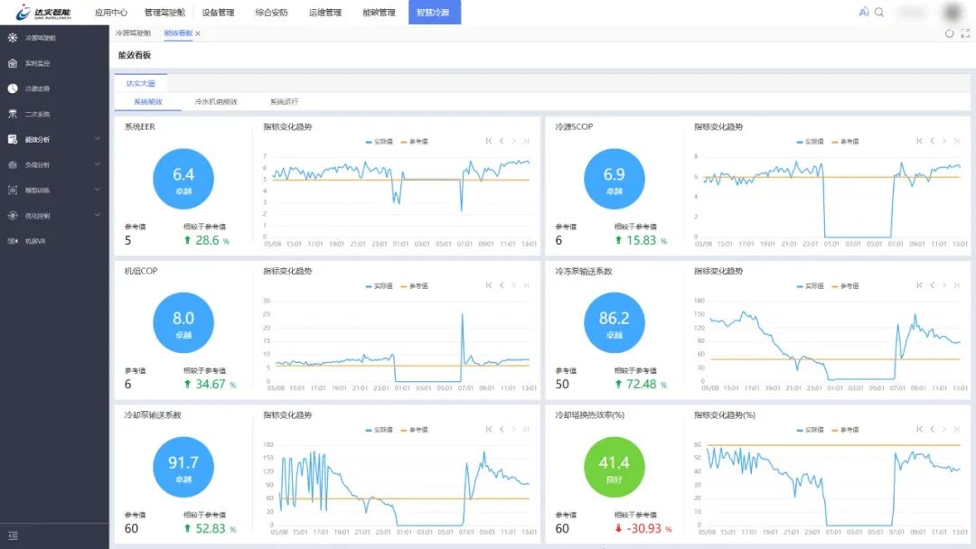Screen dimensions: 976x549
Task: Toggle 实际值 legend in 系统EER chart
Action: (x=377, y=142)
